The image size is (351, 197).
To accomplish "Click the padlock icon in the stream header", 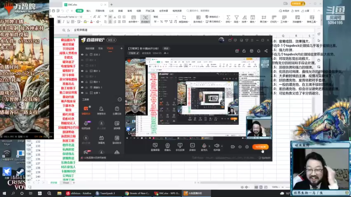I will pos(244,51).
